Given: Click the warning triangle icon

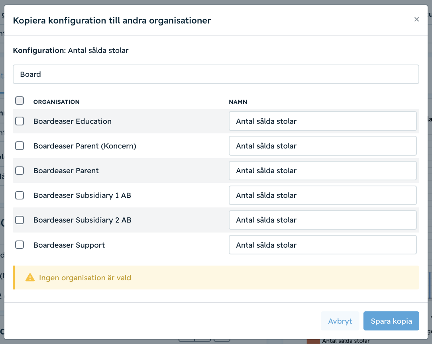Looking at the screenshot, I should pos(30,278).
